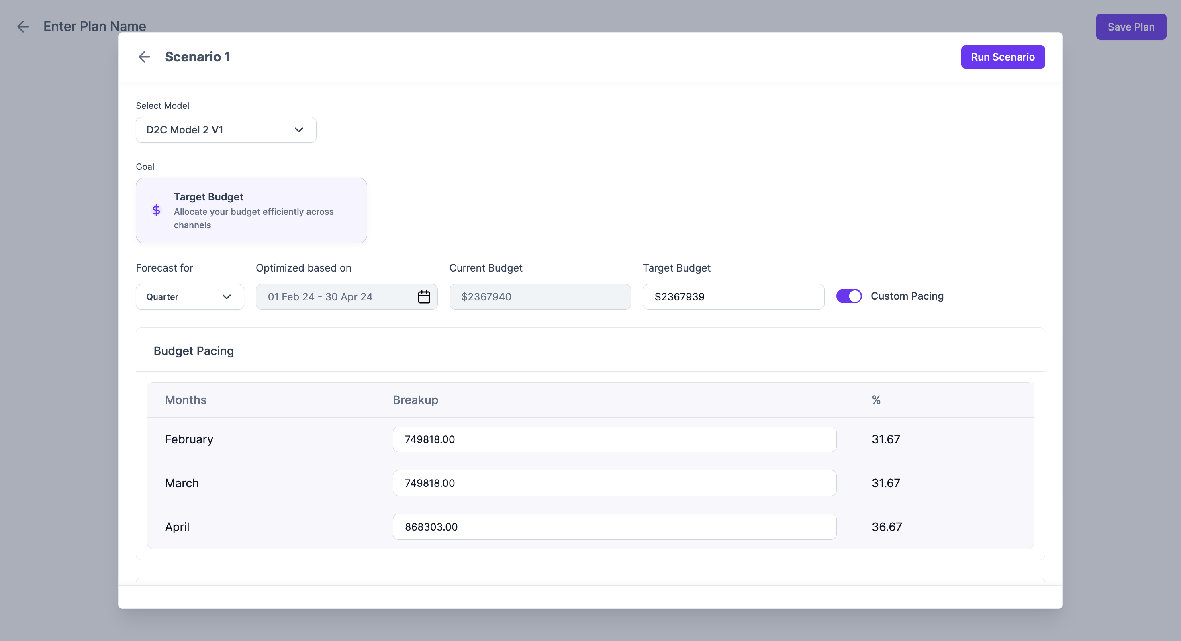
Task: Click the Enter Plan Name title field
Action: click(x=94, y=27)
